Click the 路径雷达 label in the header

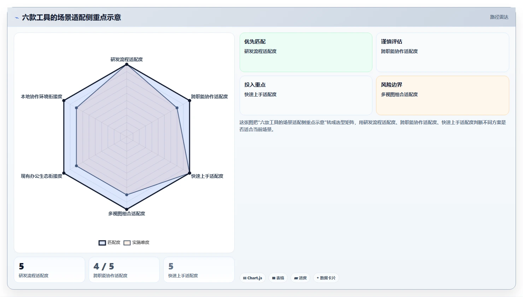coord(499,17)
